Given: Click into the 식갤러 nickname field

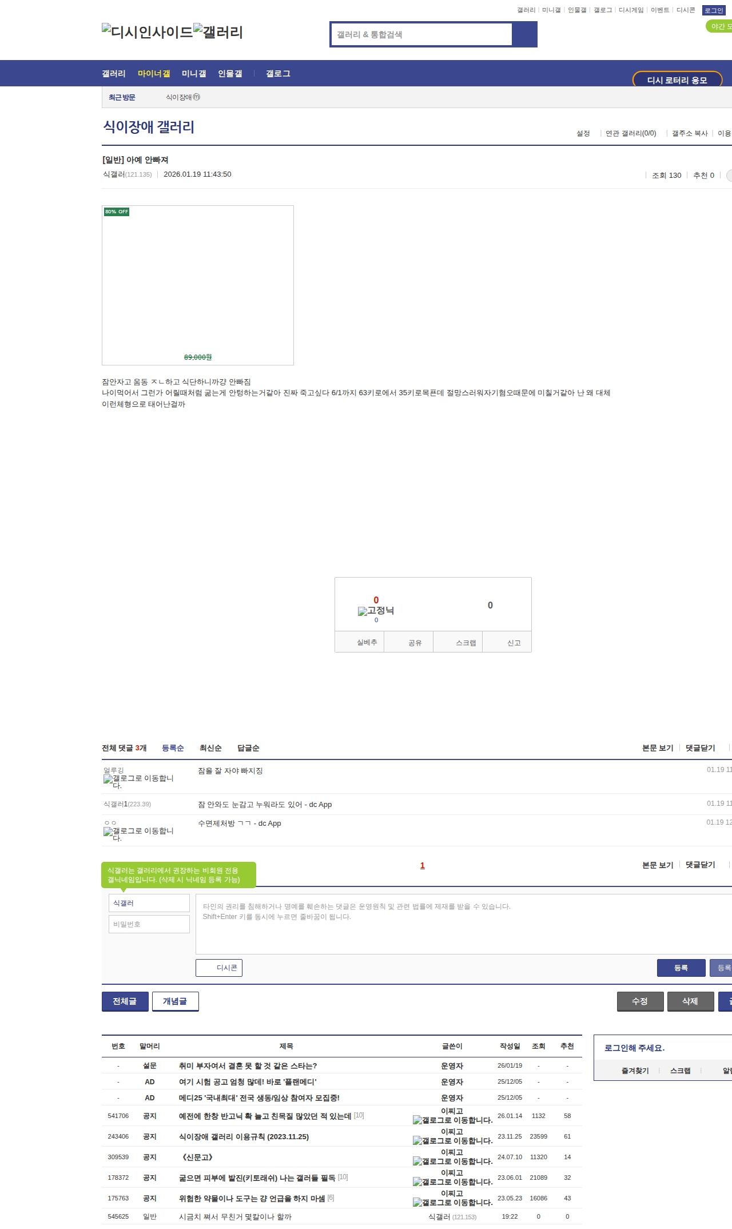Looking at the screenshot, I should click(149, 903).
